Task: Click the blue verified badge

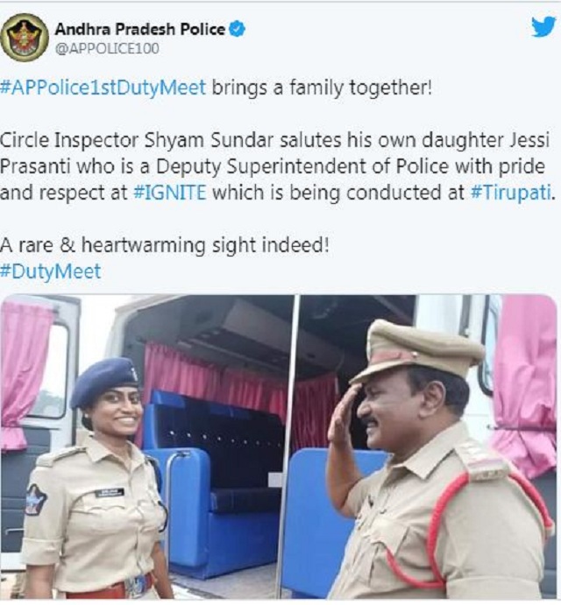Action: pyautogui.click(x=238, y=29)
